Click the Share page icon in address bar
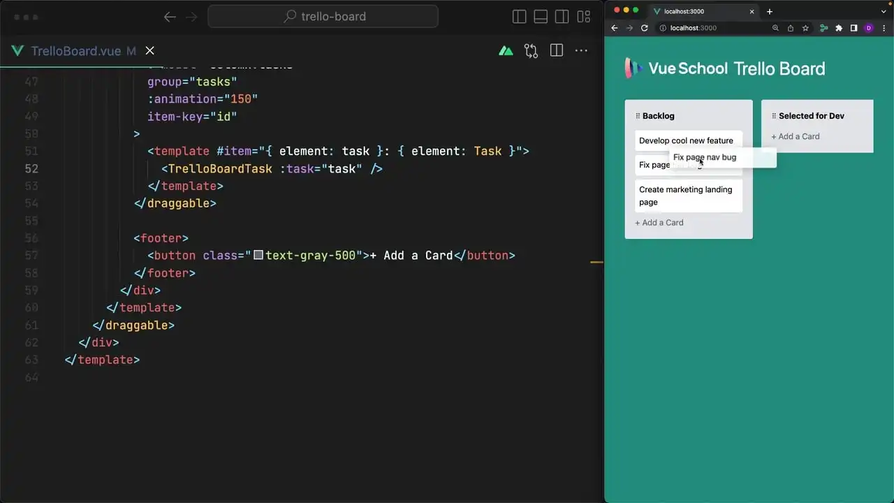894x503 pixels. 791,28
